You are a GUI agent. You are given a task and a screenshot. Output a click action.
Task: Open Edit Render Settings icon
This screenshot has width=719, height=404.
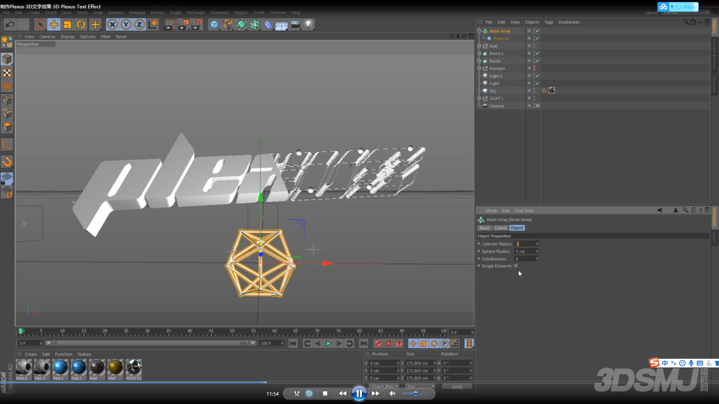coord(196,25)
